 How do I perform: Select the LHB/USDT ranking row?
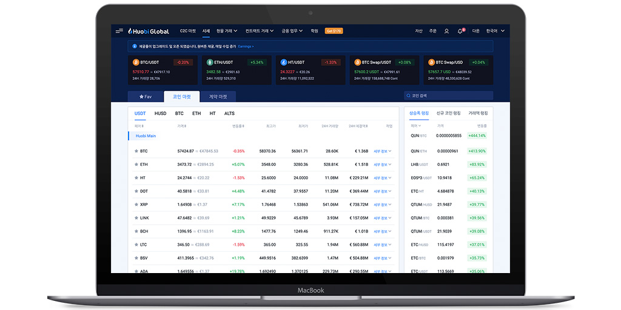(449, 165)
